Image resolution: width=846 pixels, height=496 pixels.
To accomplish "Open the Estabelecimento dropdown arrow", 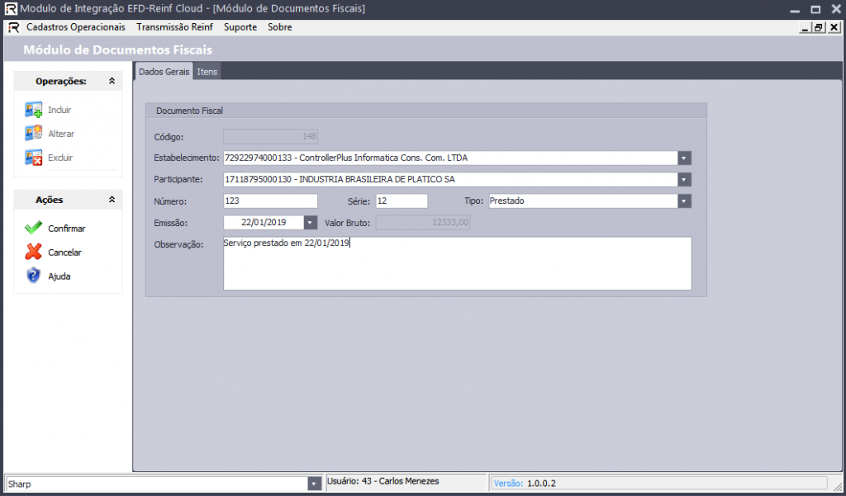I will pyautogui.click(x=684, y=158).
